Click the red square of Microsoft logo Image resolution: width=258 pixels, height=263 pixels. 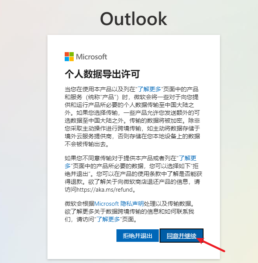tap(67, 54)
